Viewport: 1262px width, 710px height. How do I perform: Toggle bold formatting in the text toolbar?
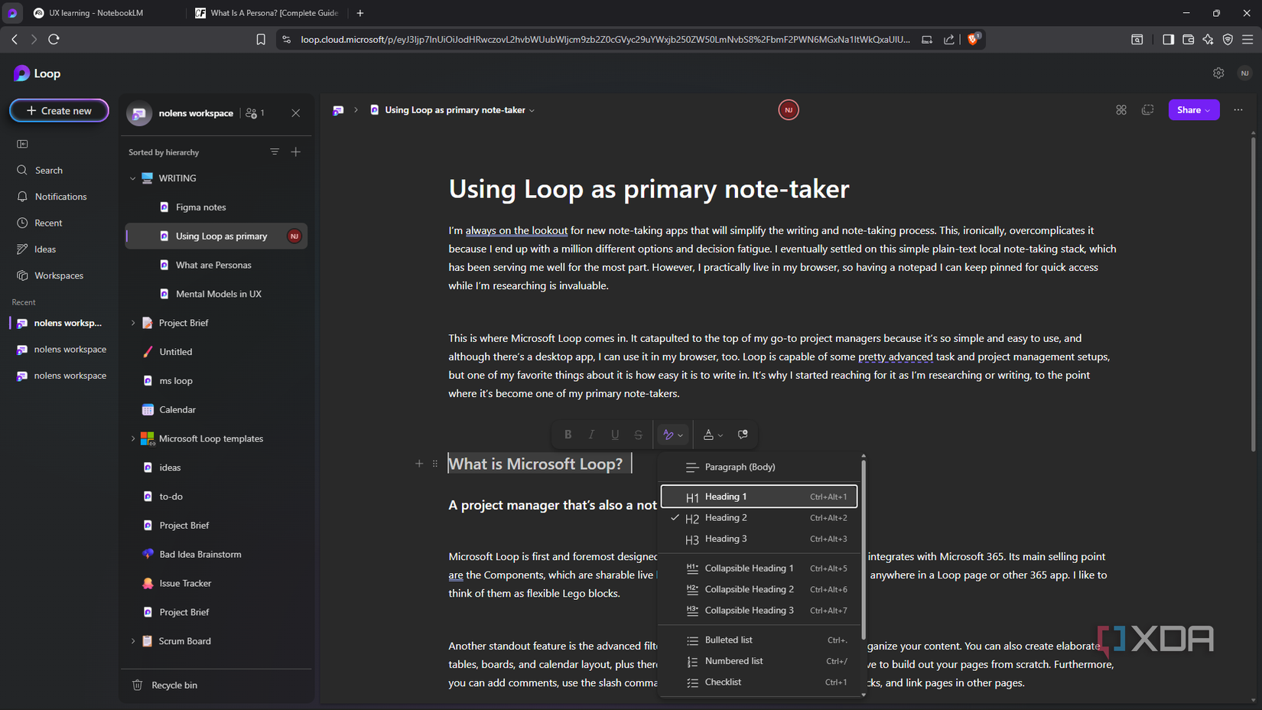point(568,434)
